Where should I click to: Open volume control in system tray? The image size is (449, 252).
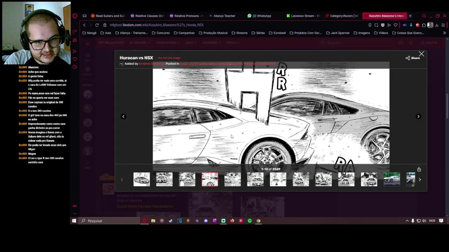424,221
